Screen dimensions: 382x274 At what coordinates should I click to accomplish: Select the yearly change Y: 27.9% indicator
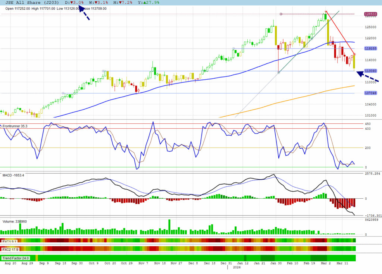click(x=149, y=3)
